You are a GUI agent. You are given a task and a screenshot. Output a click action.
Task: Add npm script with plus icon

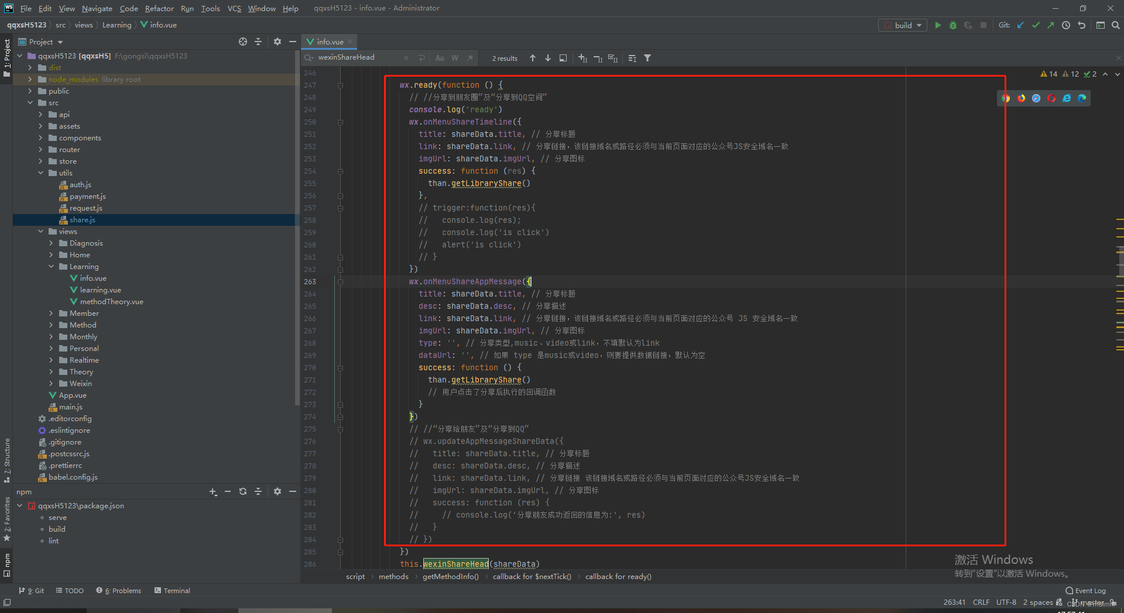[x=213, y=492]
